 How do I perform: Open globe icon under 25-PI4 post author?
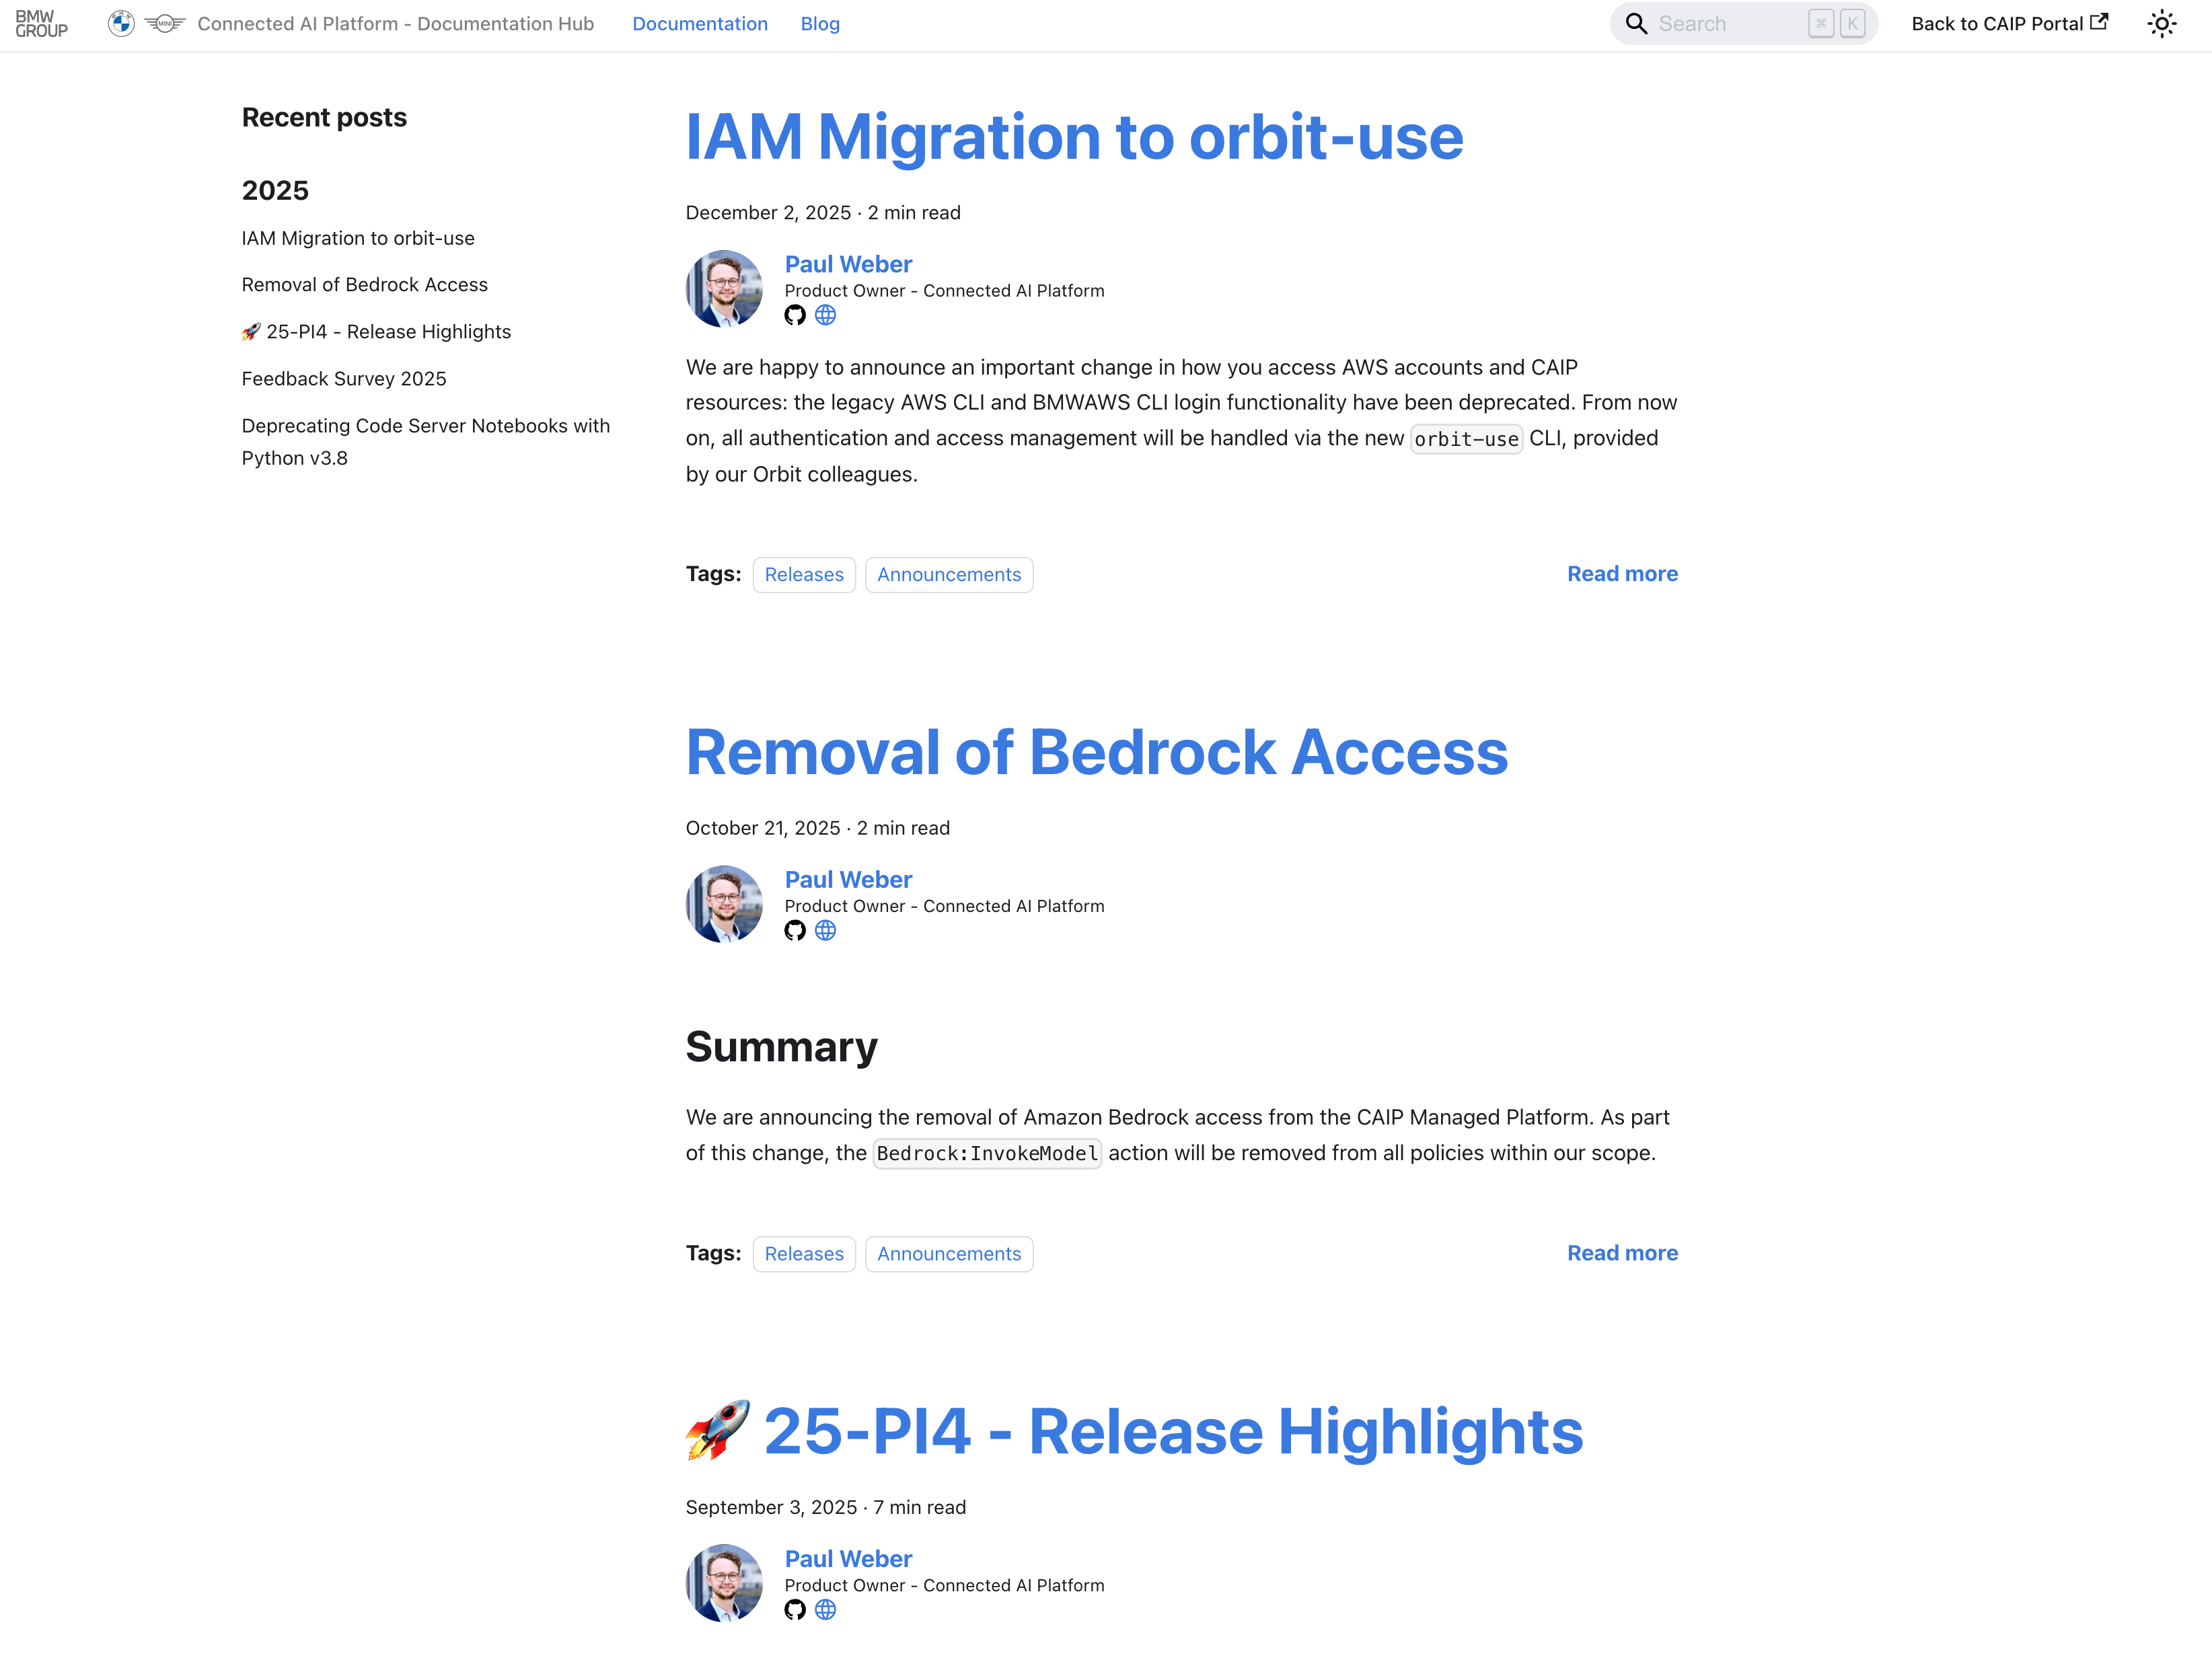click(825, 1610)
